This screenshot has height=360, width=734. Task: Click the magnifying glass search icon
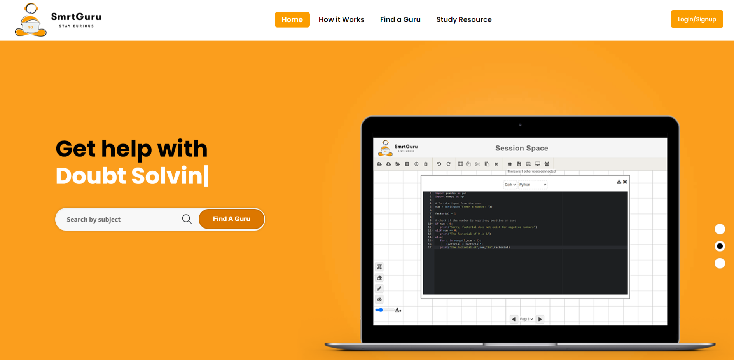[187, 219]
